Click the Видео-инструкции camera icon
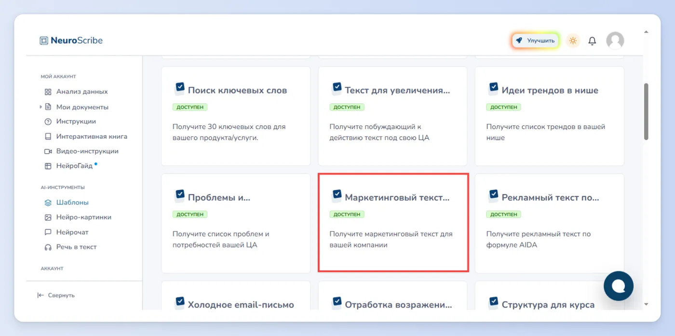Screen dimensions: 675x336 point(48,151)
